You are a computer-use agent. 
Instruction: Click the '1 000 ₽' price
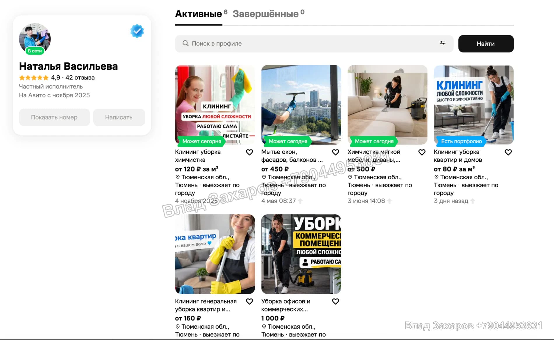[x=273, y=318]
